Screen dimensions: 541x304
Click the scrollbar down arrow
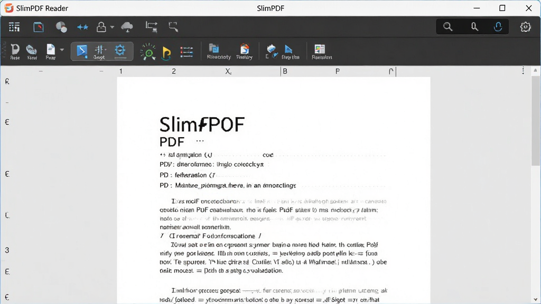(535, 300)
